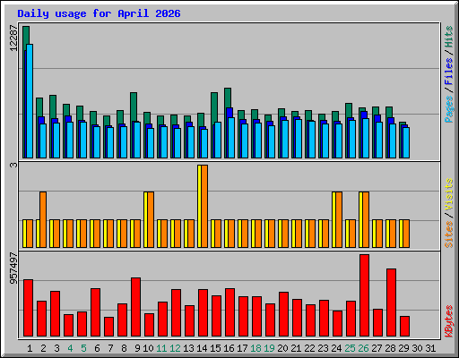Click the orange sites bar for day 2
Screen dimensions: 459x358
(x=43, y=219)
